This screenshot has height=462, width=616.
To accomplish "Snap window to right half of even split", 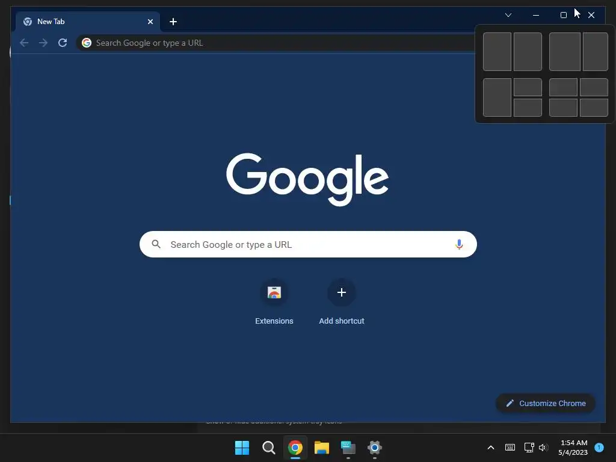I will (528, 52).
